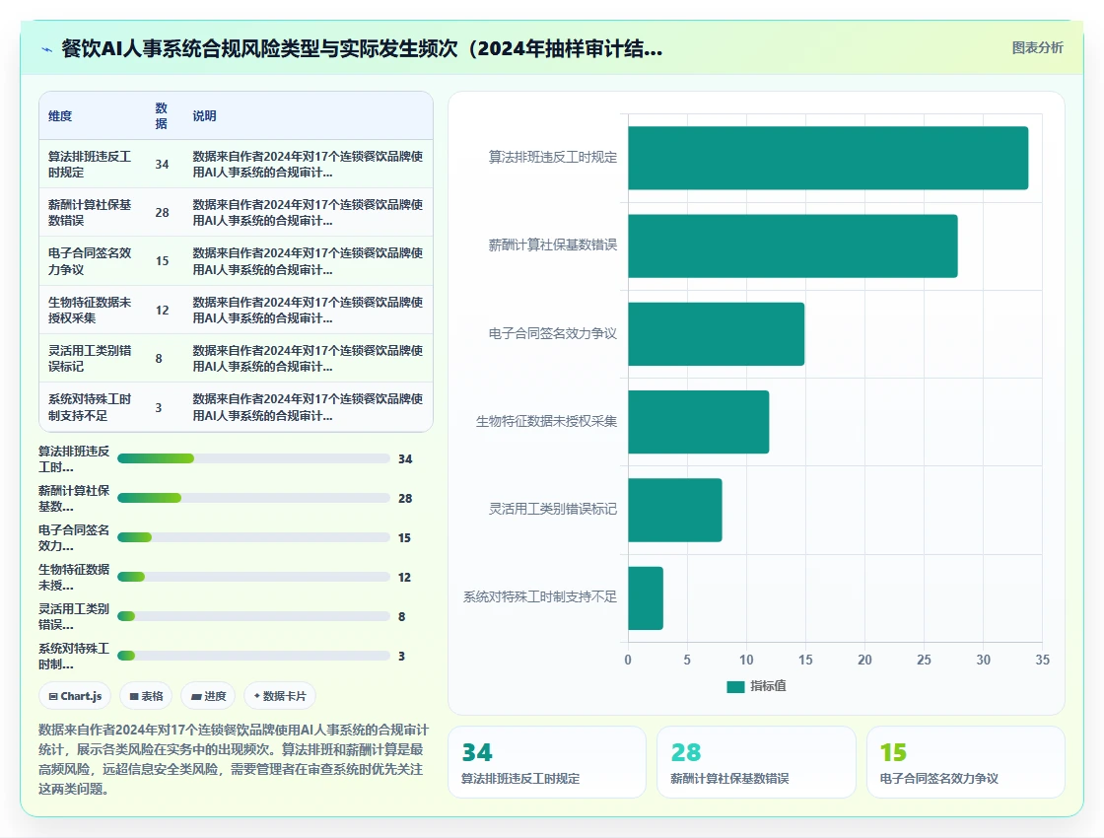Toggle the 指标值 legend swatch
The height and width of the screenshot is (838, 1104).
(735, 686)
